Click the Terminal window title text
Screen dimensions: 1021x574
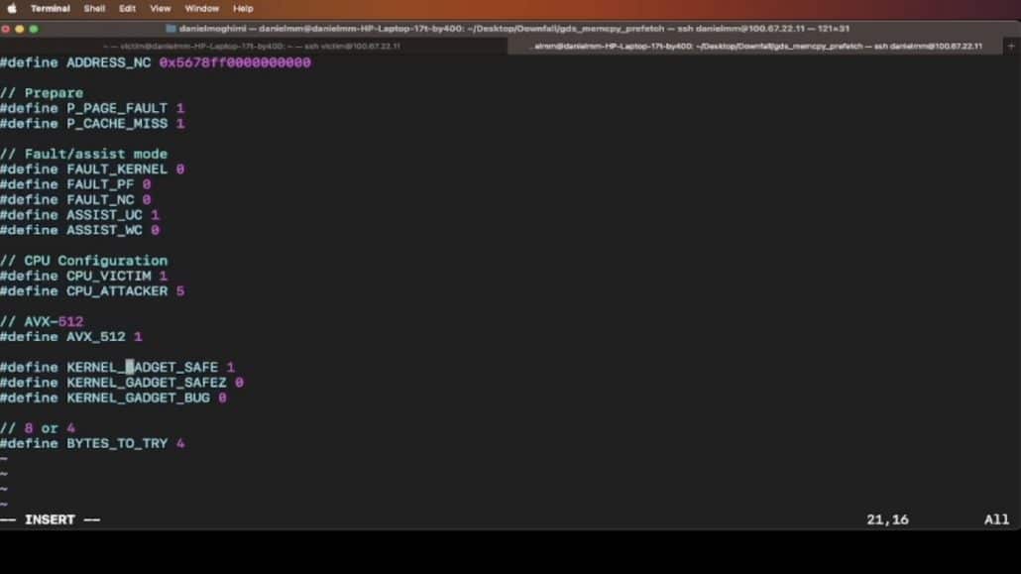pos(514,29)
